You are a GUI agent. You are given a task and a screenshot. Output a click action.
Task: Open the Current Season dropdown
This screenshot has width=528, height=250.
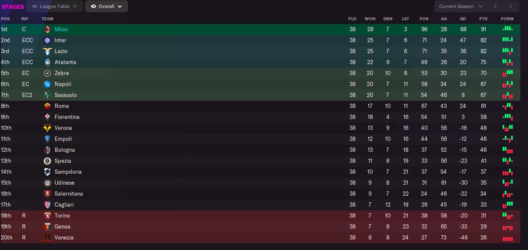pos(461,6)
